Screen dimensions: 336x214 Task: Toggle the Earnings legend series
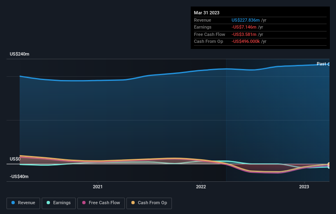coord(59,203)
